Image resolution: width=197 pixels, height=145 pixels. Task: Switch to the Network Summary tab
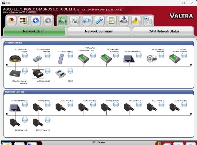click(x=99, y=31)
